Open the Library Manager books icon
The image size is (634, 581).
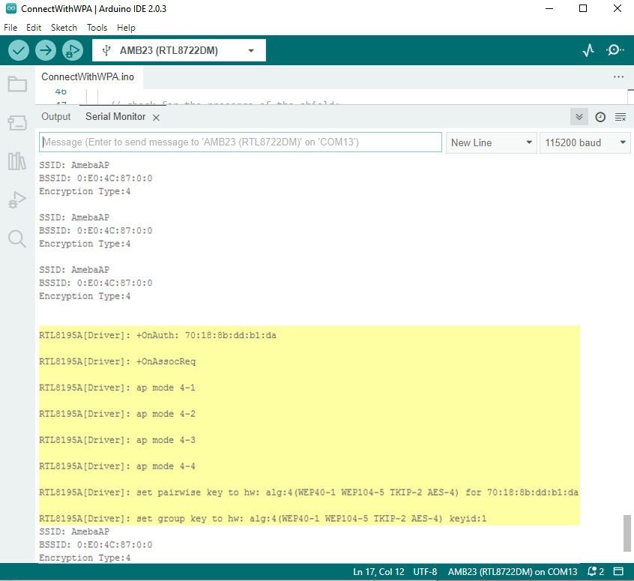pyautogui.click(x=17, y=161)
